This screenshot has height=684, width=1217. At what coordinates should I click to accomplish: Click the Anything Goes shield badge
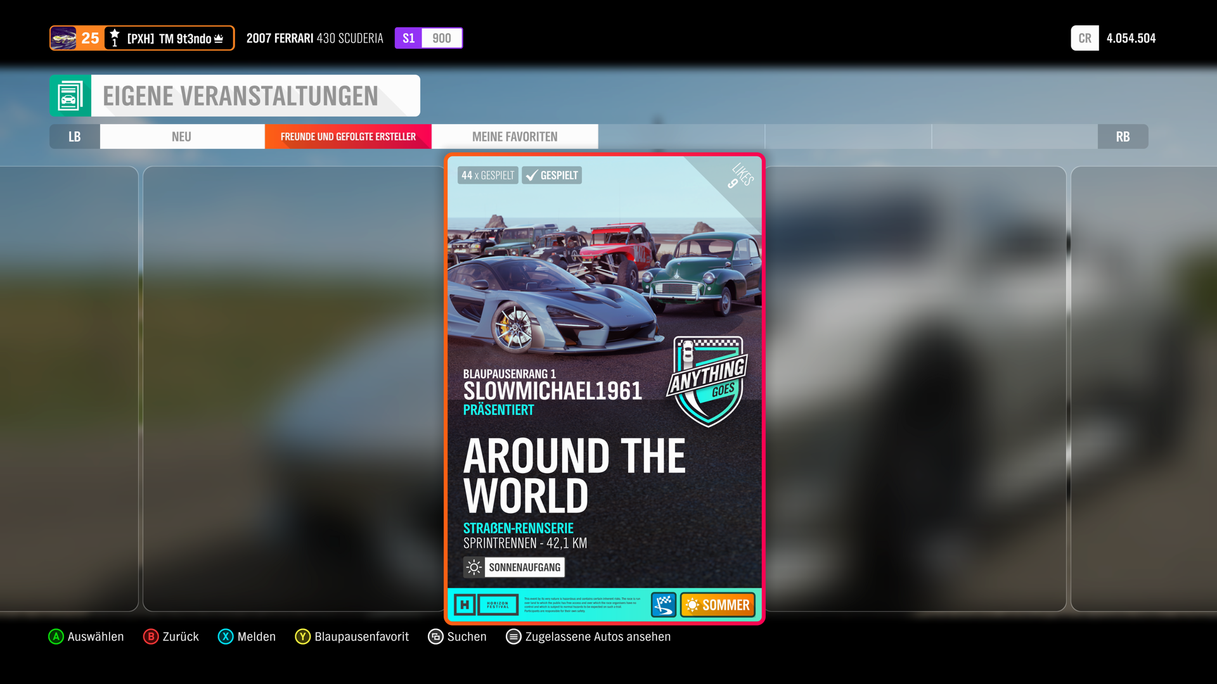pos(707,381)
